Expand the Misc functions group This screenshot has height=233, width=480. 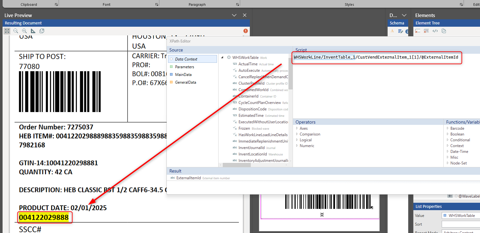pyautogui.click(x=447, y=157)
